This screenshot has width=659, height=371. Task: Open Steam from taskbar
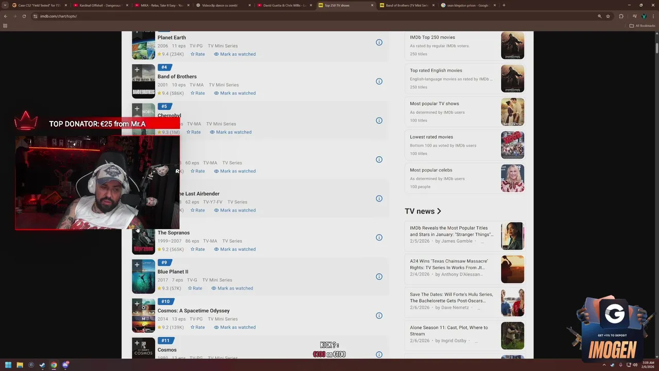pyautogui.click(x=42, y=365)
